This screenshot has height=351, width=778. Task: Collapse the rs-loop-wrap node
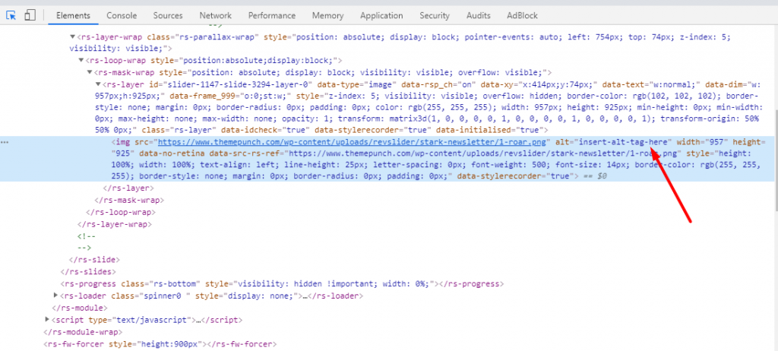click(x=81, y=60)
